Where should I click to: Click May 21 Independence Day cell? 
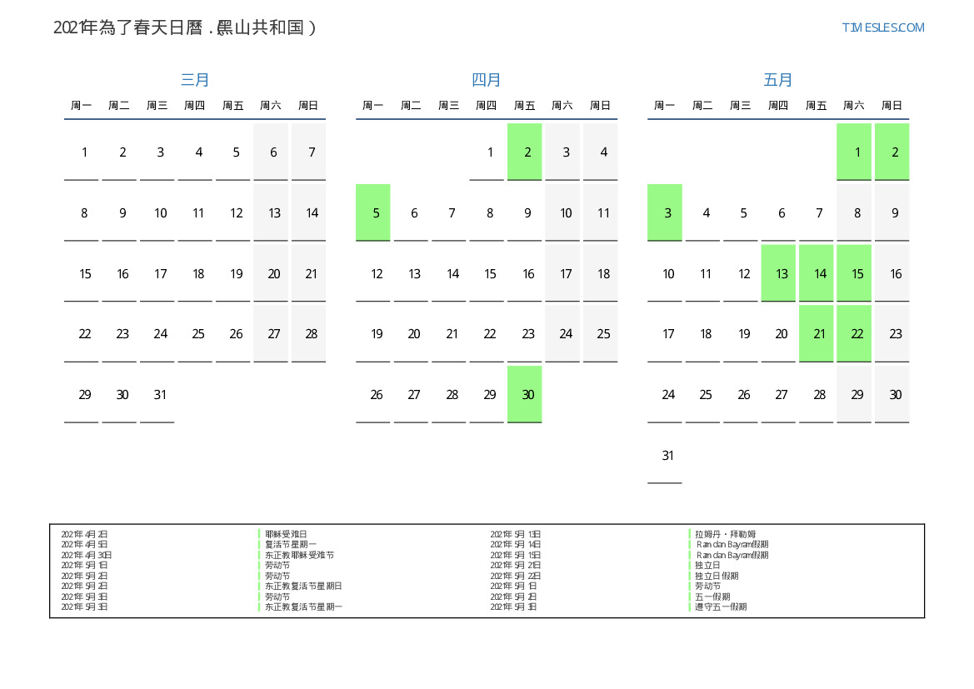coord(817,333)
